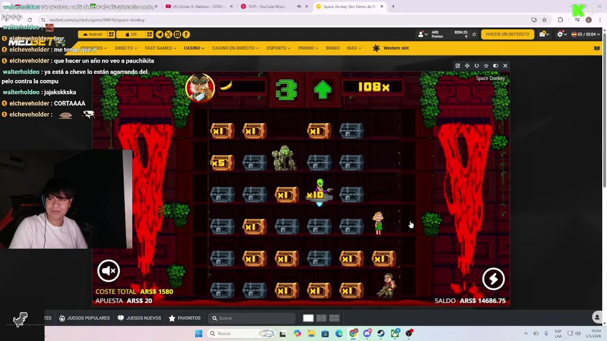This screenshot has width=607, height=341.
Task: Mute the Space Donkey game sound
Action: click(109, 270)
